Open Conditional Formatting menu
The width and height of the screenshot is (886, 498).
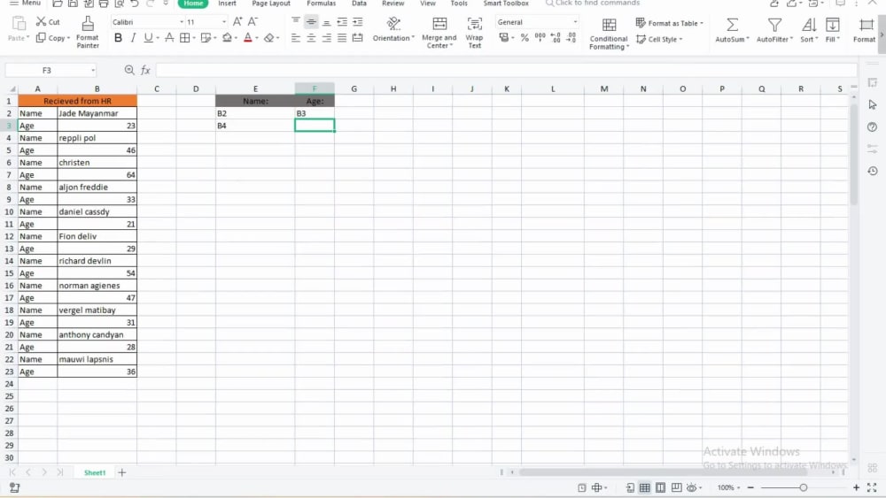[x=609, y=34]
